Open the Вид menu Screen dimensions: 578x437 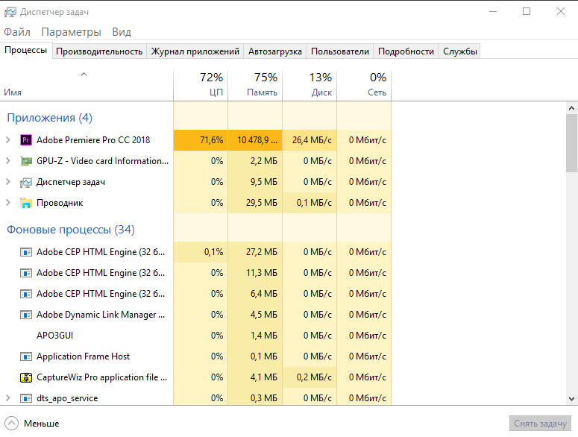click(x=122, y=32)
